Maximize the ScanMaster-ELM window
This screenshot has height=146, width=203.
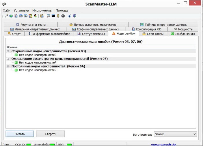coord(185,3)
